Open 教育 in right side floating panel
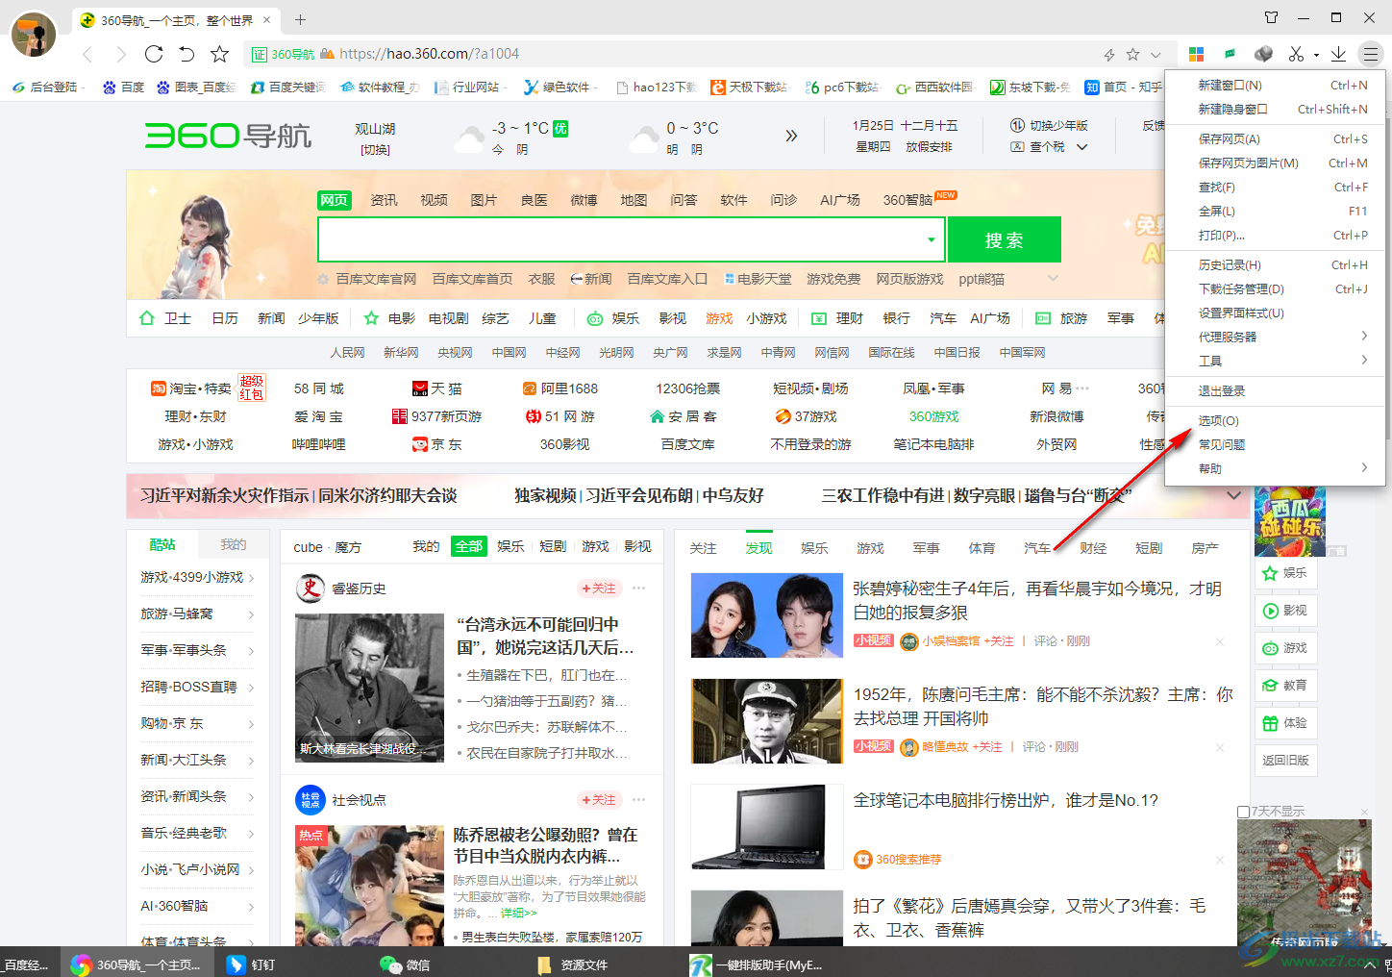The image size is (1392, 977). (x=1284, y=686)
